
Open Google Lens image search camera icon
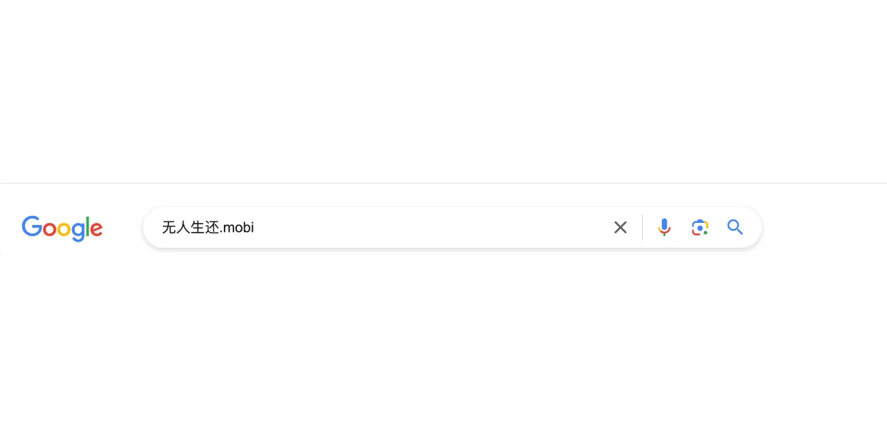click(700, 227)
